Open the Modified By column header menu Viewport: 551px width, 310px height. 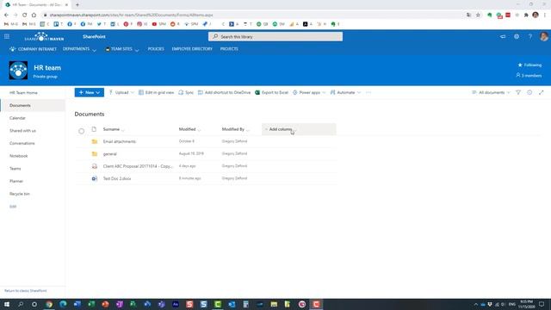click(x=235, y=129)
